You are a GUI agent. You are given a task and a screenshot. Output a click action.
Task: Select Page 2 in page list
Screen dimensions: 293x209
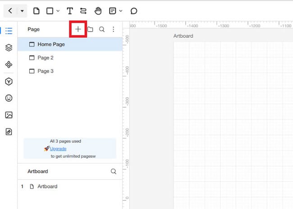[x=70, y=58]
